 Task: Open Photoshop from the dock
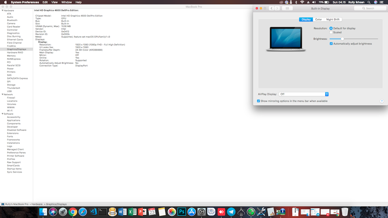tap(181, 212)
